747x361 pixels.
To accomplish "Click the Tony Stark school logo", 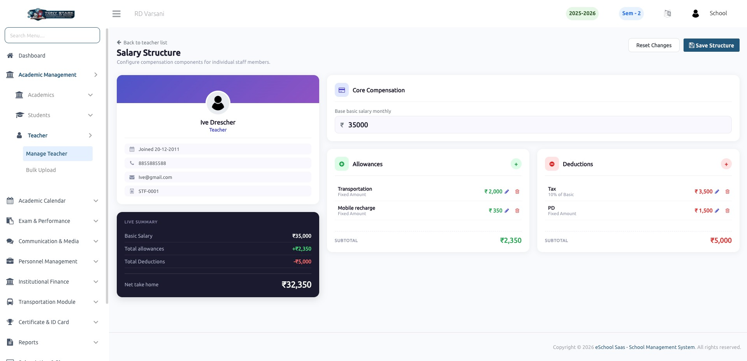I will [x=51, y=14].
